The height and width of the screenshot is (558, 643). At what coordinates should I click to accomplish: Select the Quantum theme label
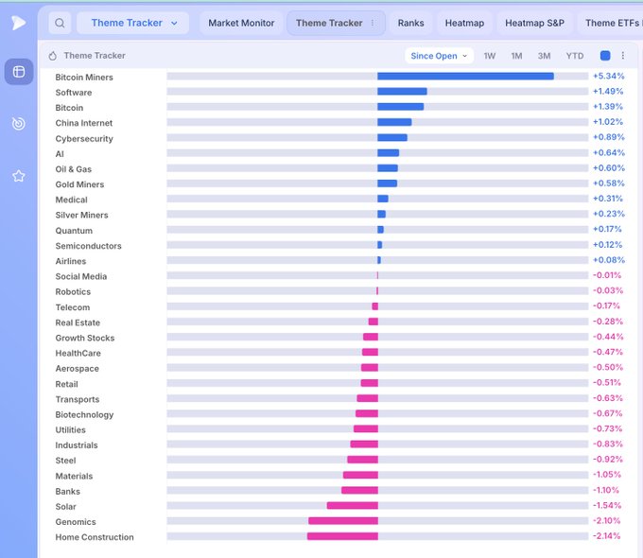(74, 231)
